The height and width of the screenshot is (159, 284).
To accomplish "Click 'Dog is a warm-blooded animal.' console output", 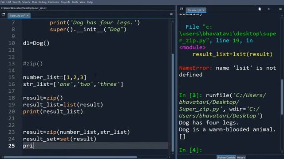I will [227, 129].
